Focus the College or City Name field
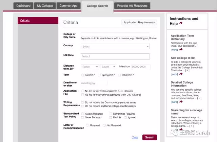 point(115,34)
